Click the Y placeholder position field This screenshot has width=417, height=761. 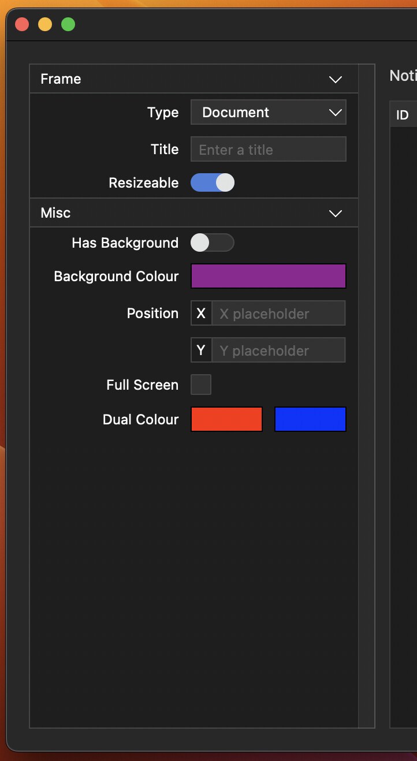click(278, 350)
